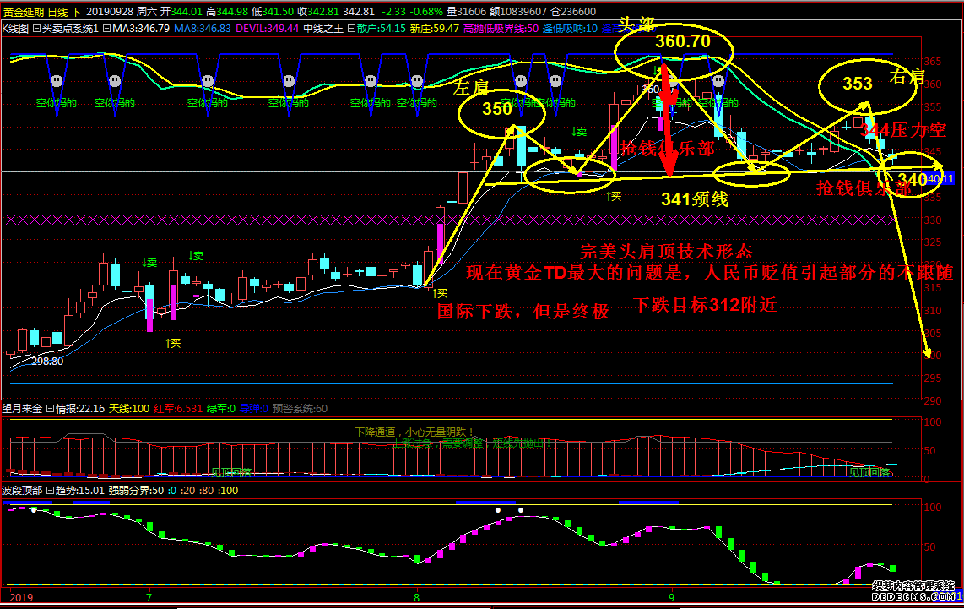Click the 天线:100 value
This screenshot has width=964, height=609.
129,409
